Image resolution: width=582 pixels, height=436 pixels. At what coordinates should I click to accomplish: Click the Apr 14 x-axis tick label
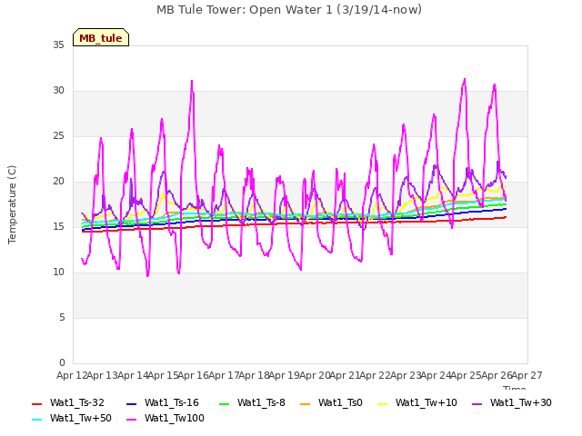point(133,376)
